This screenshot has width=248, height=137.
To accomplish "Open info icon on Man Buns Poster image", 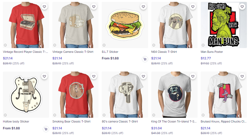I will pos(203,45).
